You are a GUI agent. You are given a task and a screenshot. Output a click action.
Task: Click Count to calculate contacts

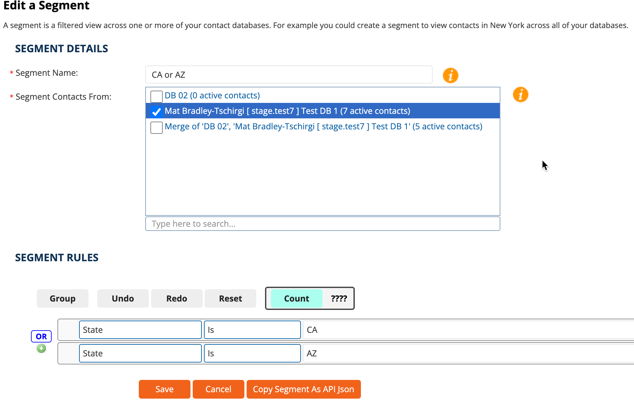pyautogui.click(x=296, y=298)
